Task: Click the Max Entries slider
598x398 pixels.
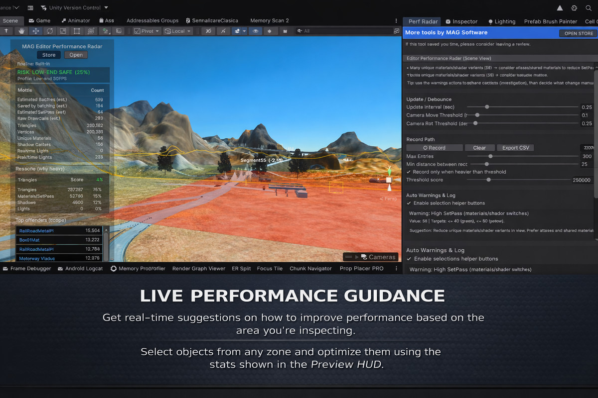Action: pos(523,156)
